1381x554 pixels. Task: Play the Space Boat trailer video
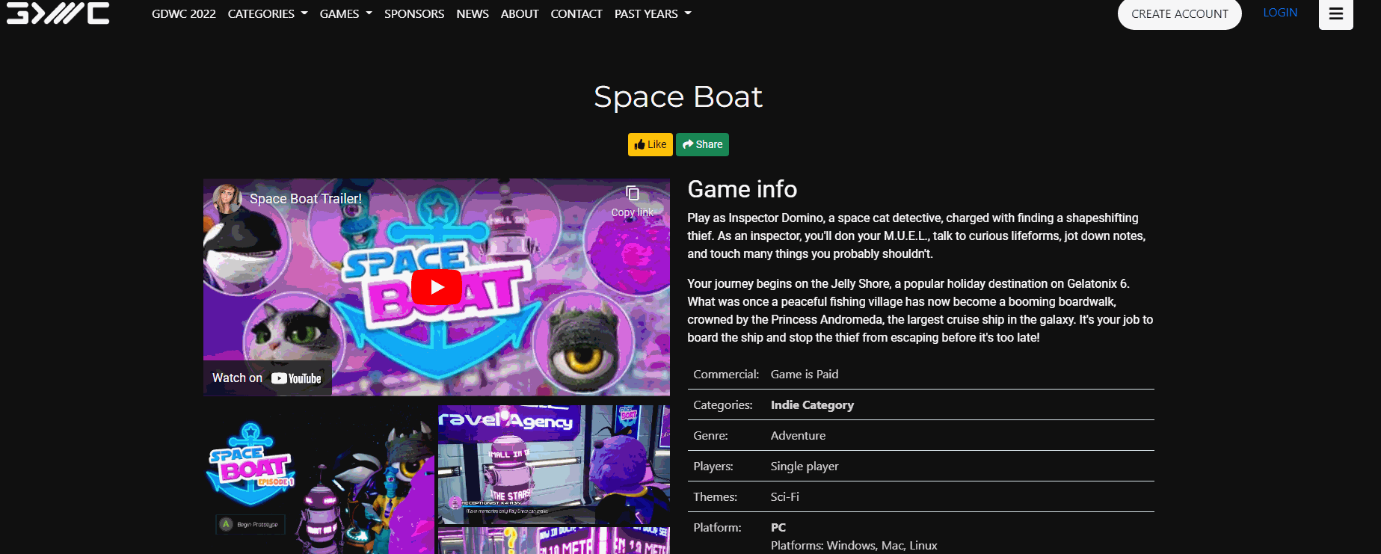coord(436,287)
